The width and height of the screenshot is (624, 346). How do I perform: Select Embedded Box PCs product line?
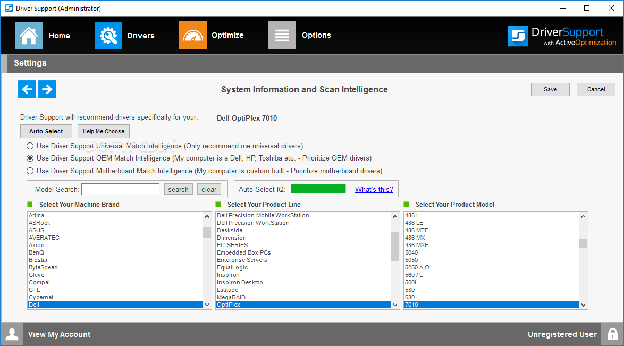click(x=303, y=252)
